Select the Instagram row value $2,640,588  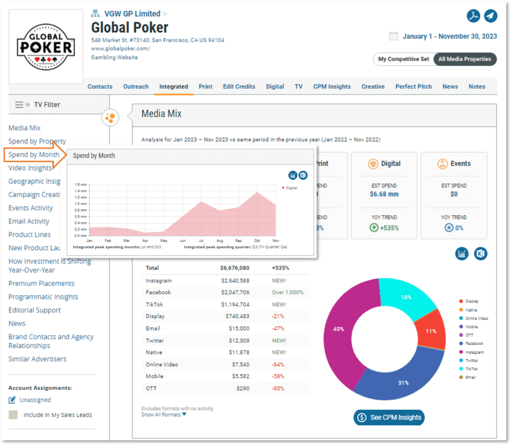(235, 280)
